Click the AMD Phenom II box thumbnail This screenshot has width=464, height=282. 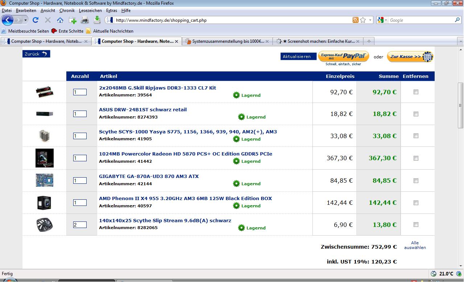point(45,203)
